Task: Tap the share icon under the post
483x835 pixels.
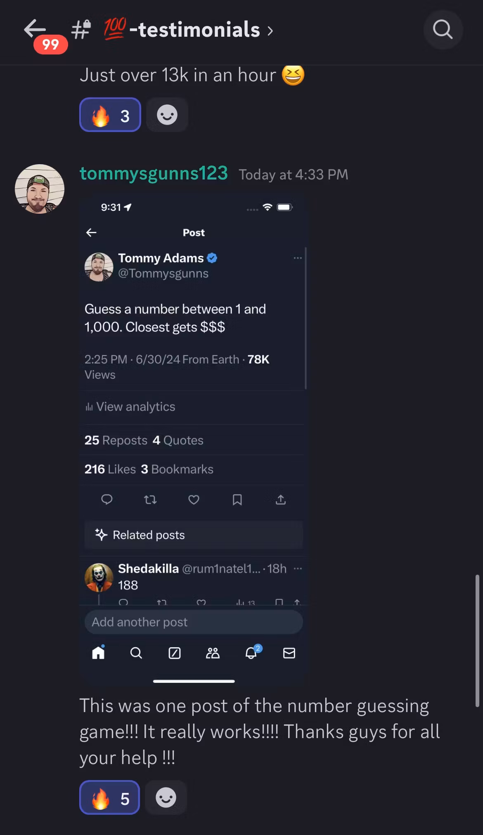Action: [x=281, y=500]
